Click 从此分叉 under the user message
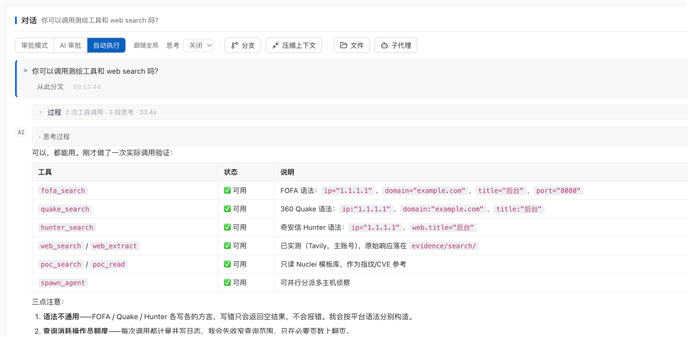688x337 pixels. [x=50, y=87]
